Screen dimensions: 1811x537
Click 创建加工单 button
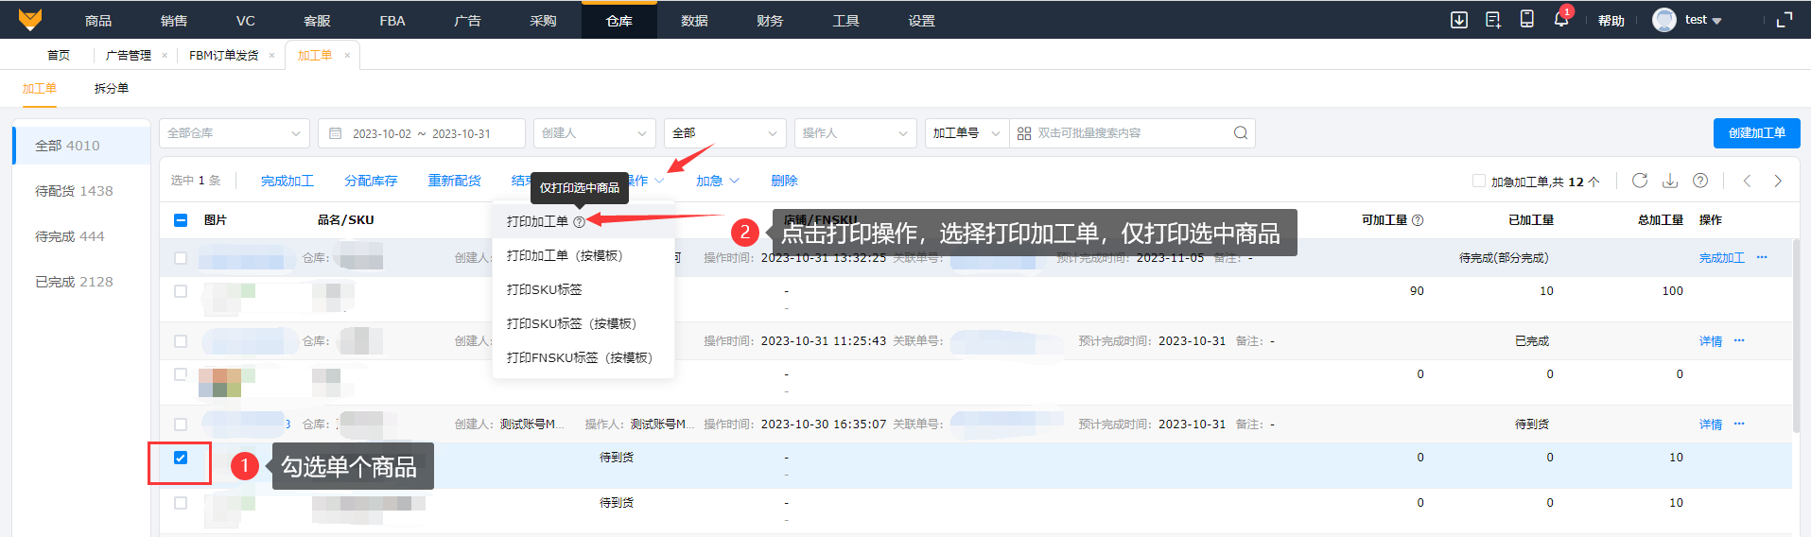(x=1757, y=133)
